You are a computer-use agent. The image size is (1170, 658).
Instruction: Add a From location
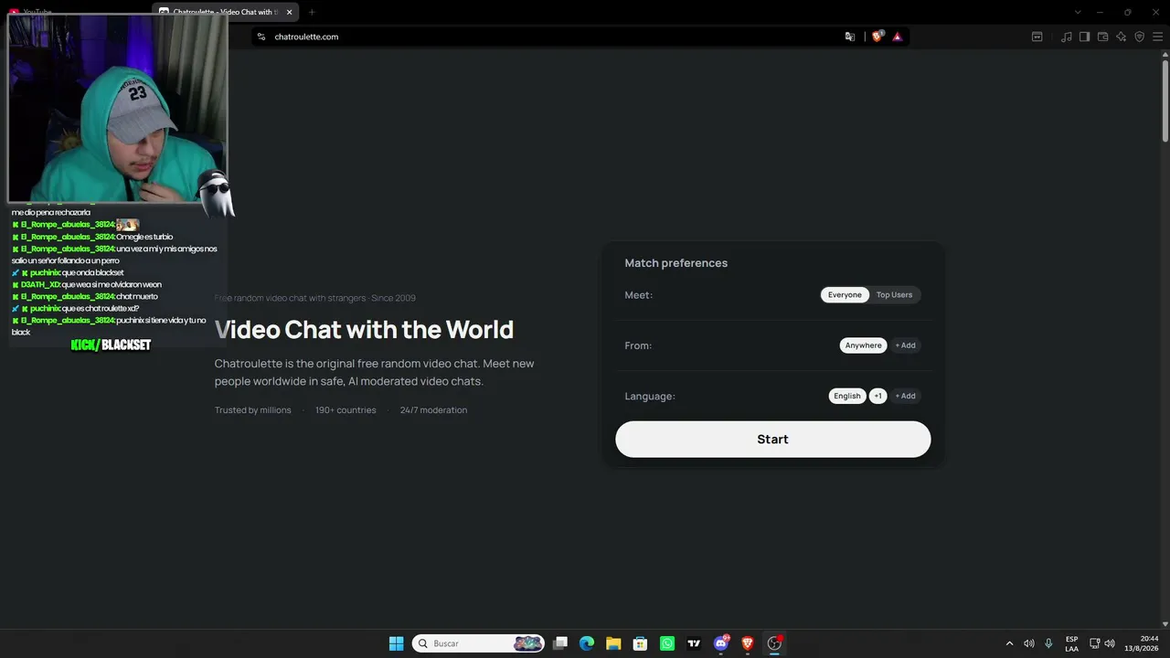pyautogui.click(x=905, y=345)
